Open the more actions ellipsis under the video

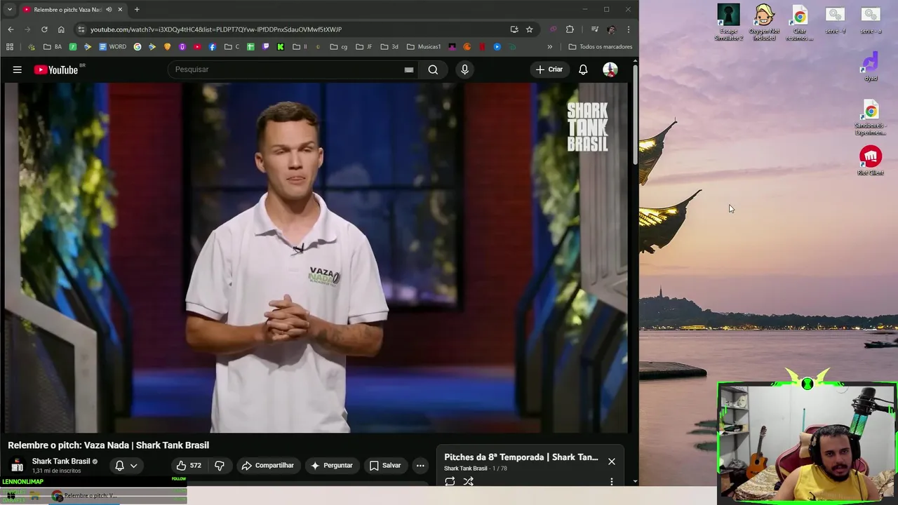420,465
